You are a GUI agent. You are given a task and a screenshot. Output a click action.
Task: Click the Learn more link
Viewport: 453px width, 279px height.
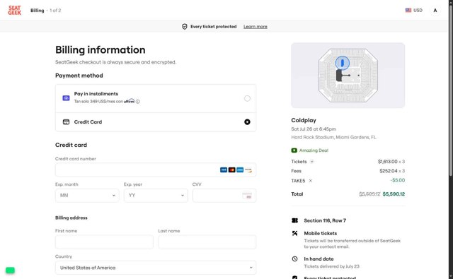256,27
